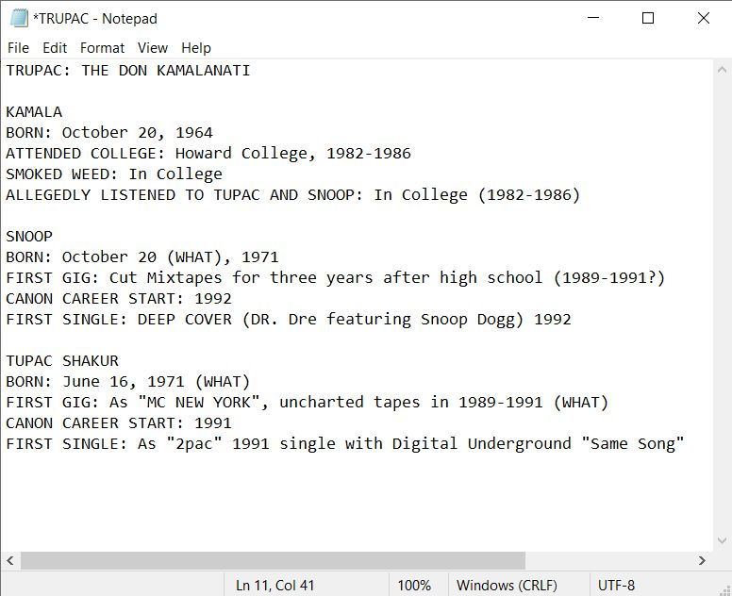Close the TRUPAC Notepad window
The image size is (732, 596).
pyautogui.click(x=703, y=18)
